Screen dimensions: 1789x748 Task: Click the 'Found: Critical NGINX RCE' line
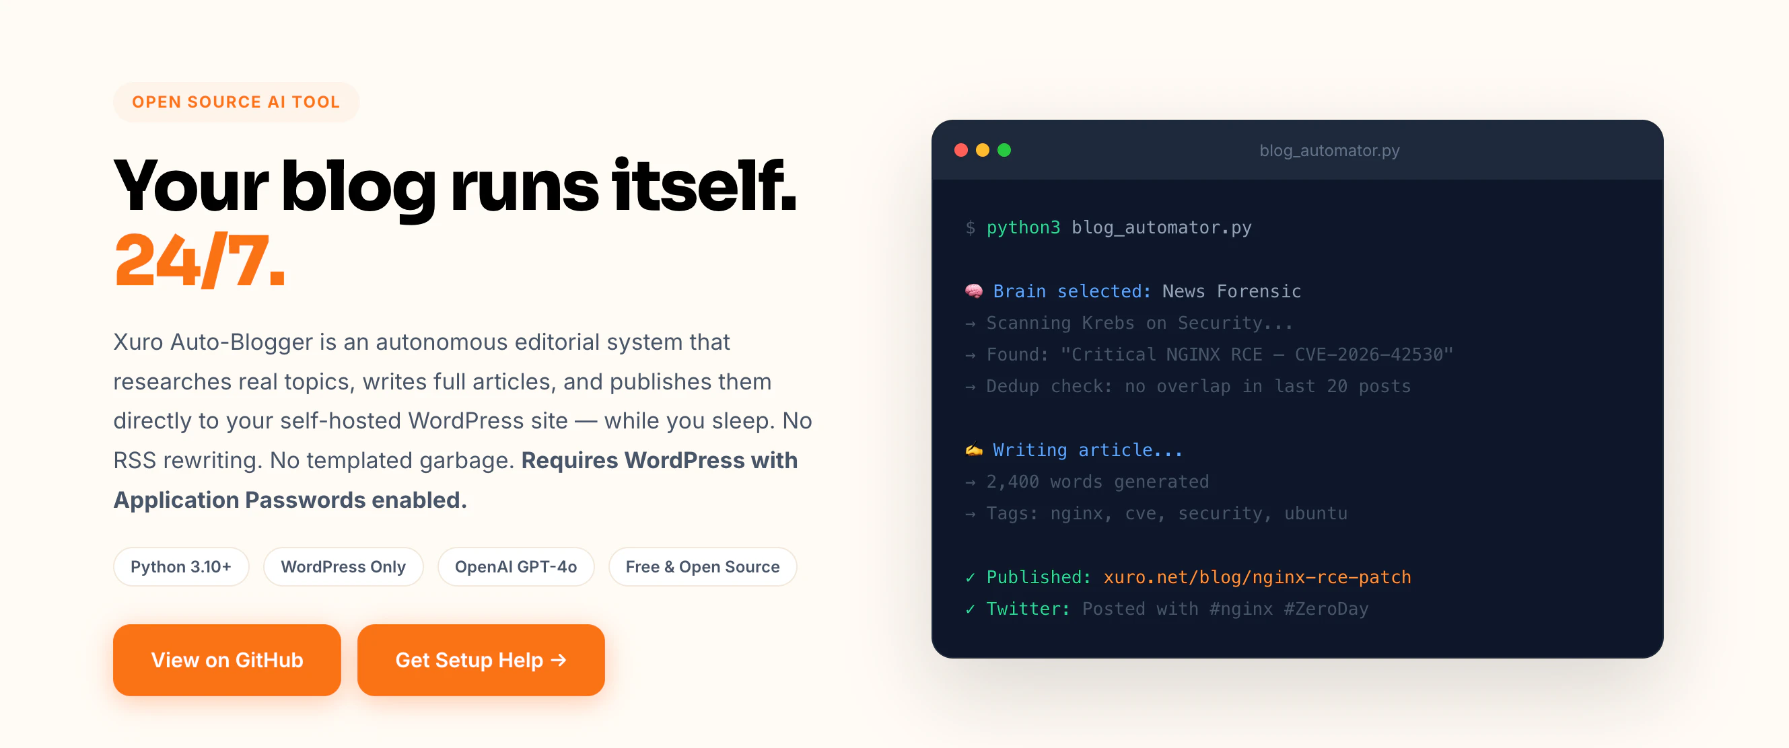tap(1209, 354)
